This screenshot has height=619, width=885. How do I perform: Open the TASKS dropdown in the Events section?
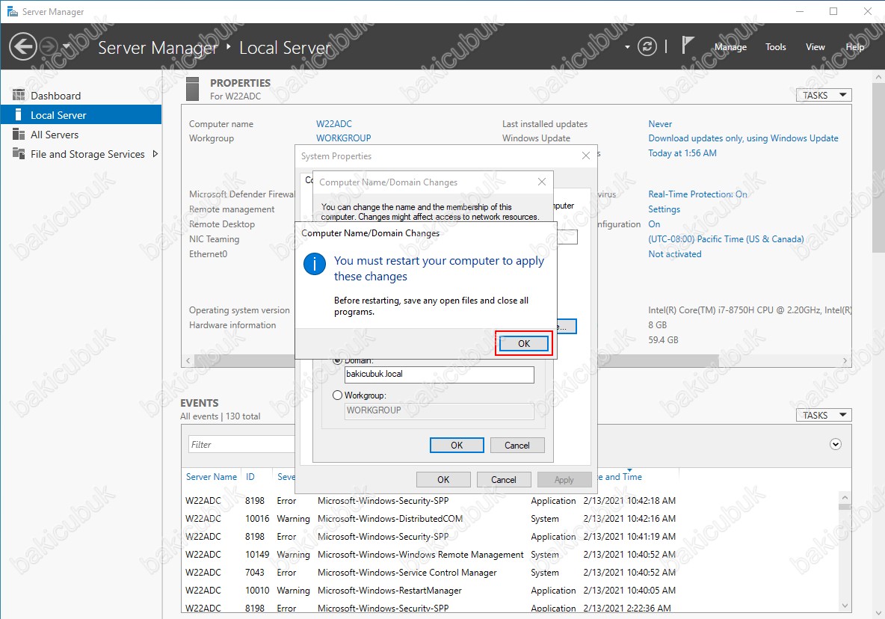824,415
